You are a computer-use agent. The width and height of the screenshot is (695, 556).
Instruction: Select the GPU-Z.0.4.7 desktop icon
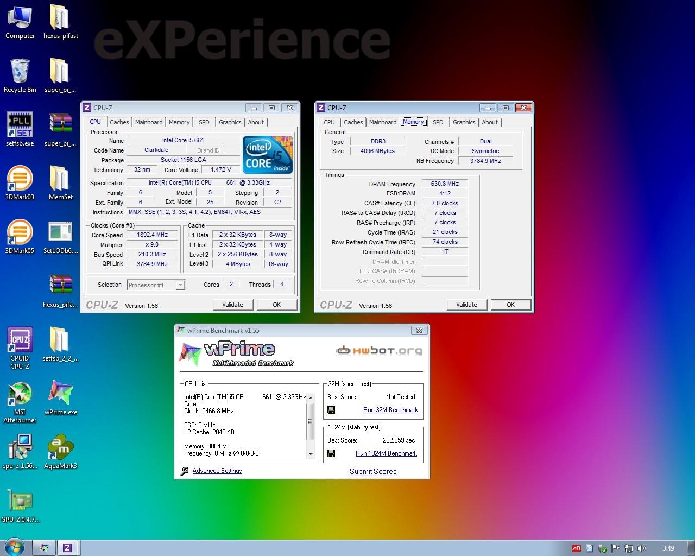point(20,506)
